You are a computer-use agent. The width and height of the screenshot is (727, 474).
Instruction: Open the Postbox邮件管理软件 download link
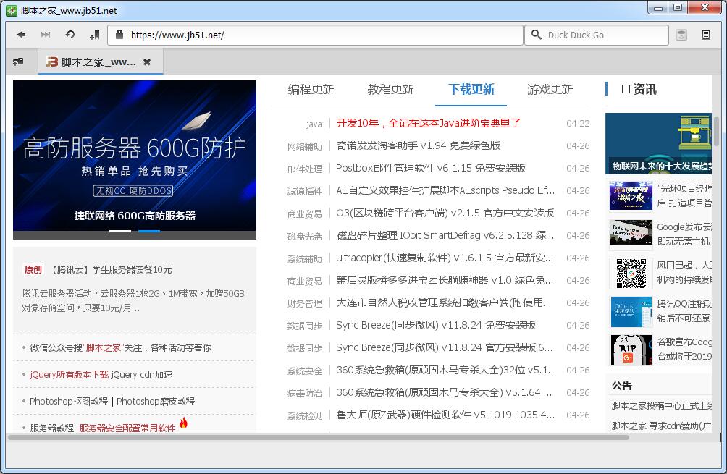click(431, 168)
